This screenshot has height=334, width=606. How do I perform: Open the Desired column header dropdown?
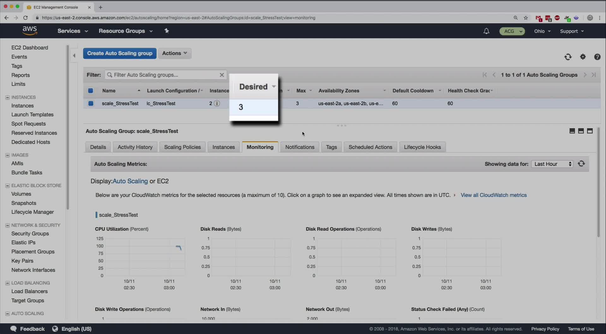(274, 86)
